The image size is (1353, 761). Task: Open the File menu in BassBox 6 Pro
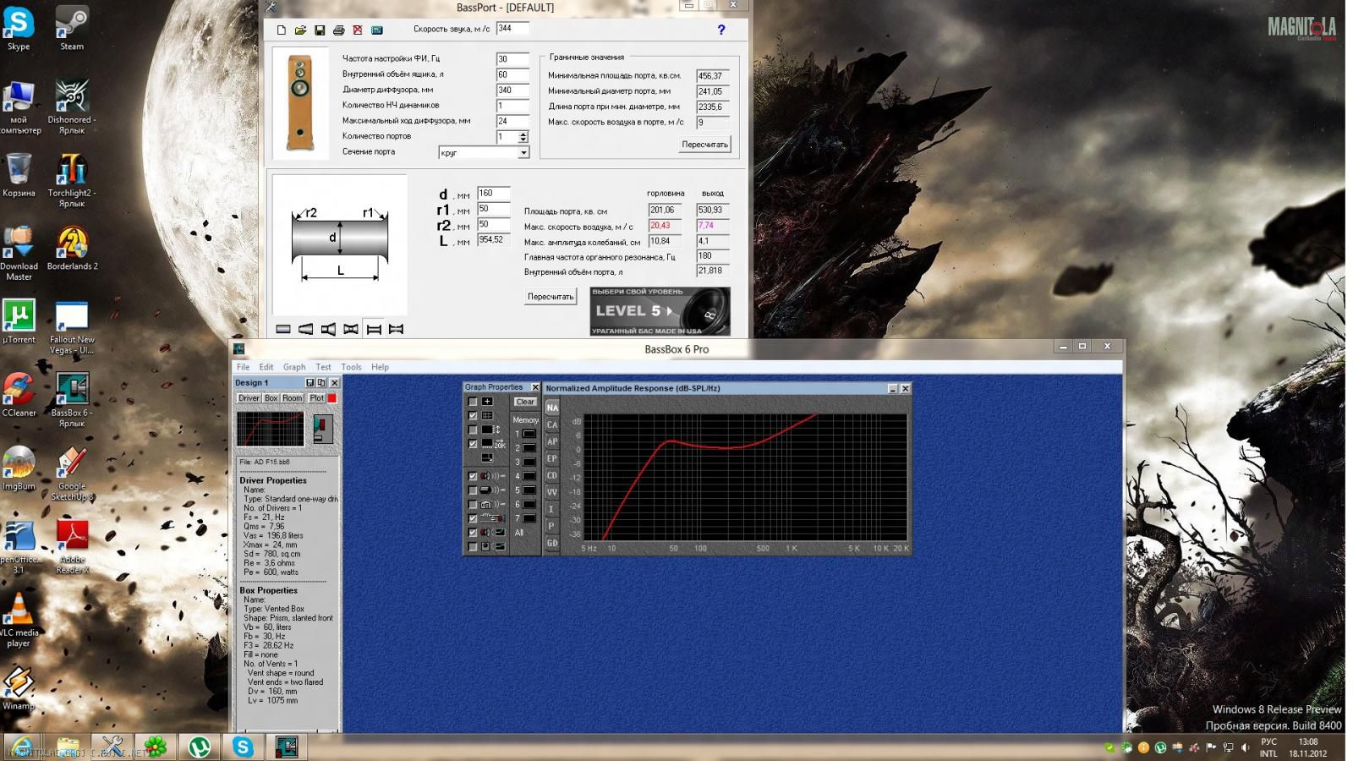pyautogui.click(x=243, y=367)
